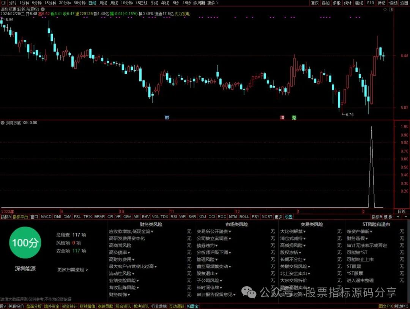The image size is (410, 309).
Task: Expand 净资产偏低 risk item
Action: pos(360,231)
